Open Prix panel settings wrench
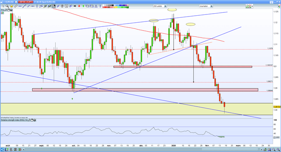The height and width of the screenshot is (152, 281). 6,10
